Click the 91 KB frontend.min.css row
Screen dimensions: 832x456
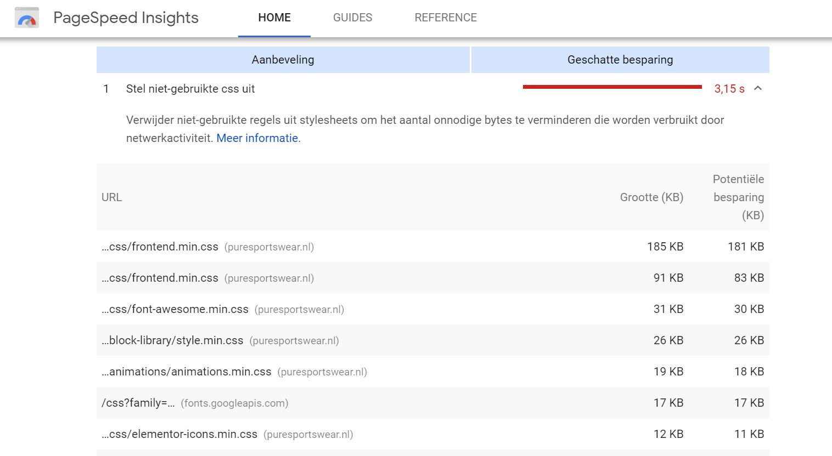(x=433, y=278)
